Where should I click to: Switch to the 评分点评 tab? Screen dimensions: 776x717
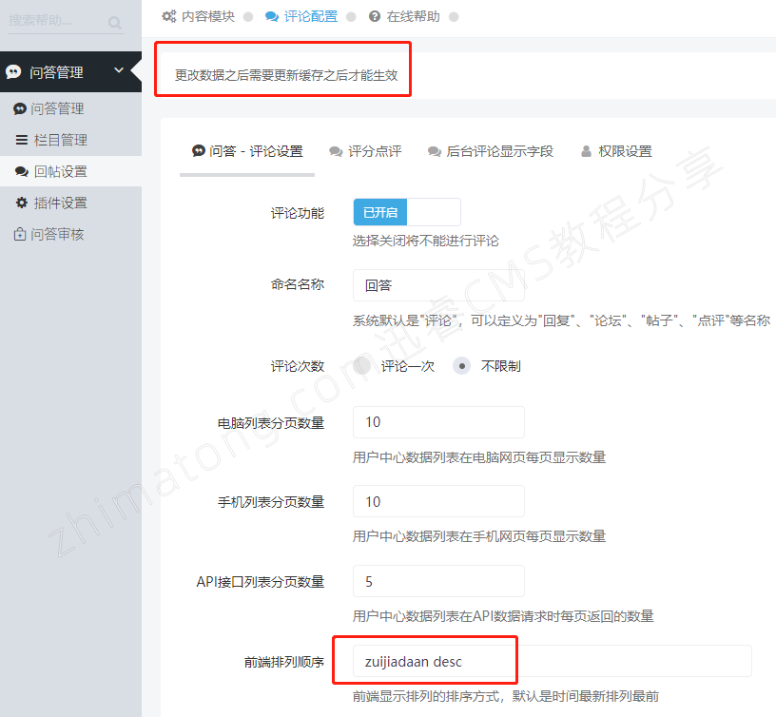365,151
